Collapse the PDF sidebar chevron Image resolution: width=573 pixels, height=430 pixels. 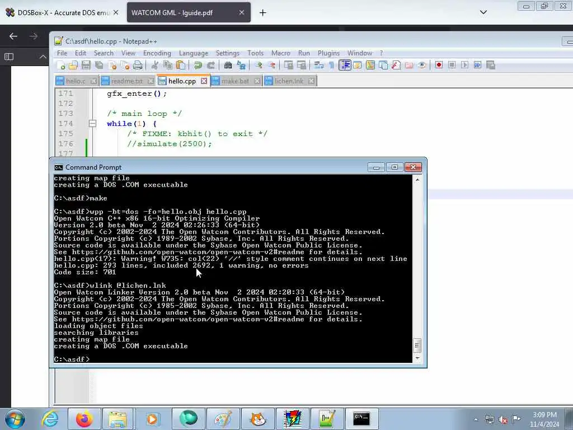point(43,57)
